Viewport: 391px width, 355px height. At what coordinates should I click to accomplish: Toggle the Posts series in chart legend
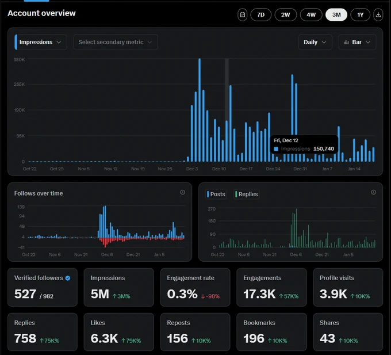pyautogui.click(x=216, y=194)
